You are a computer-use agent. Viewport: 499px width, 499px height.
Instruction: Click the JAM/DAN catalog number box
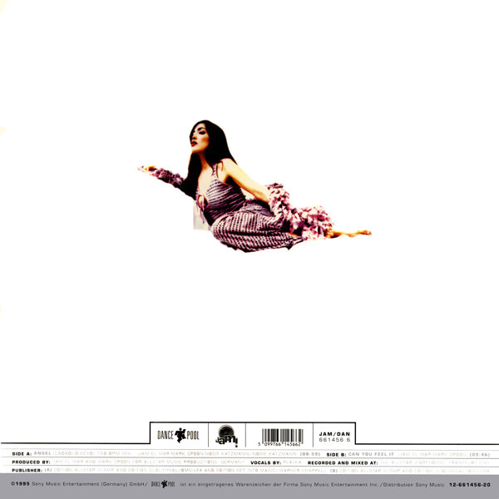(x=335, y=435)
